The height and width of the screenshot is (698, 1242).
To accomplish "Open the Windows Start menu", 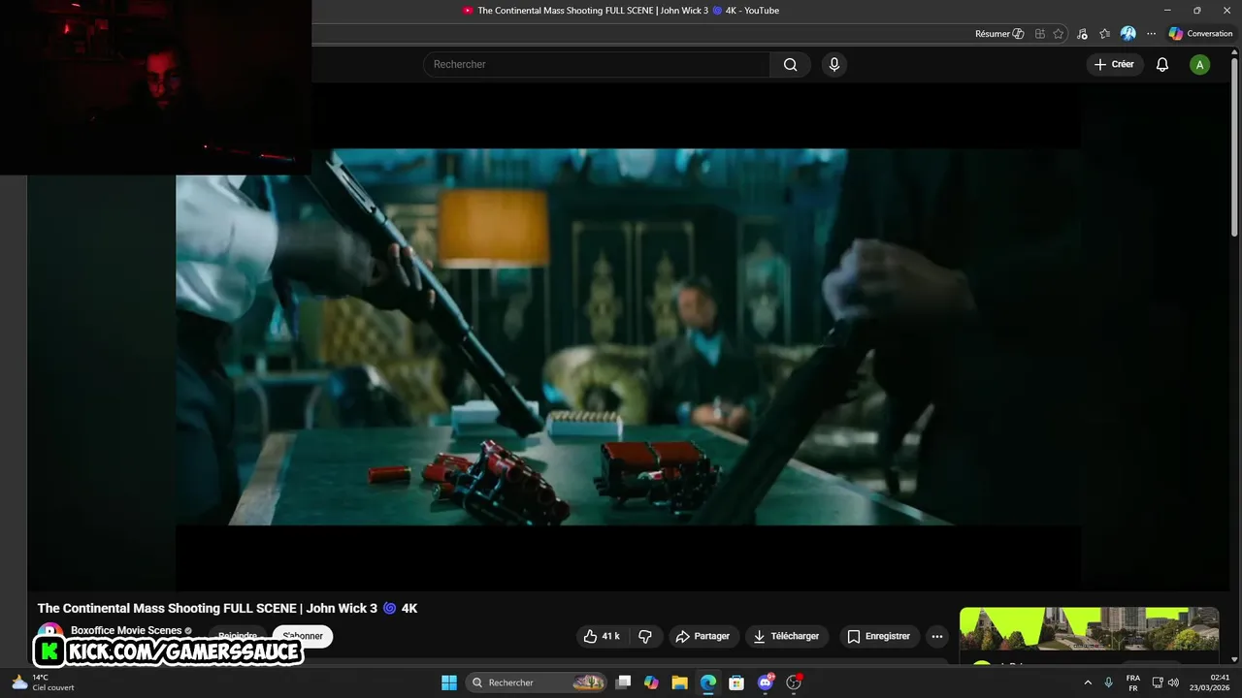I will point(449,682).
